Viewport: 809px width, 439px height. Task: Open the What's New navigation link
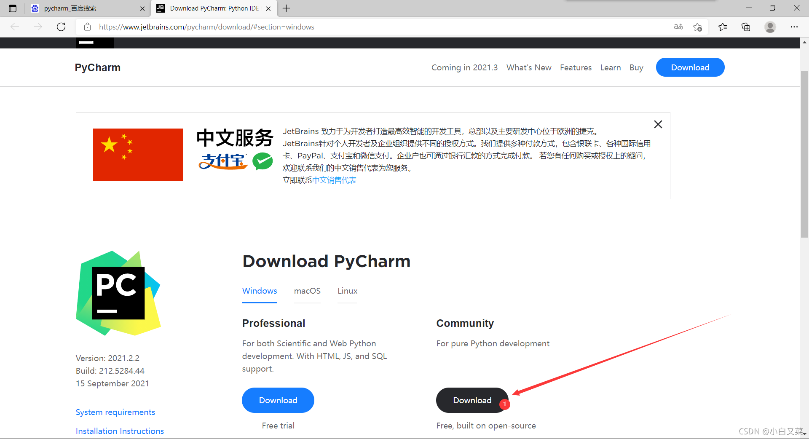[529, 68]
